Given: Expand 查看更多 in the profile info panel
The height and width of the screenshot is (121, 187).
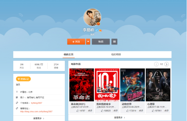Looking at the screenshot, I should pyautogui.click(x=39, y=118).
